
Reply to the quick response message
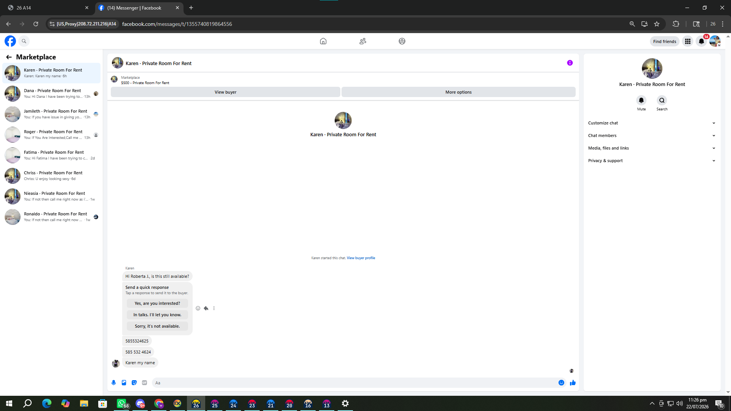tap(206, 308)
